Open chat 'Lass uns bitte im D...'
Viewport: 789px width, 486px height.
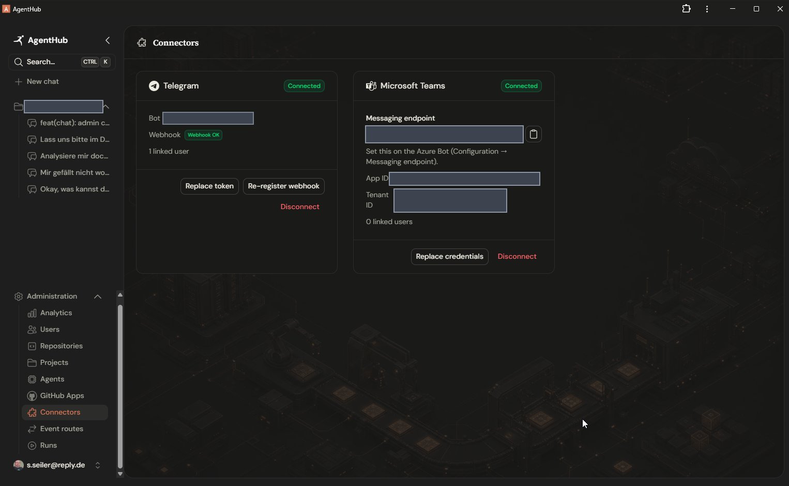pyautogui.click(x=68, y=140)
